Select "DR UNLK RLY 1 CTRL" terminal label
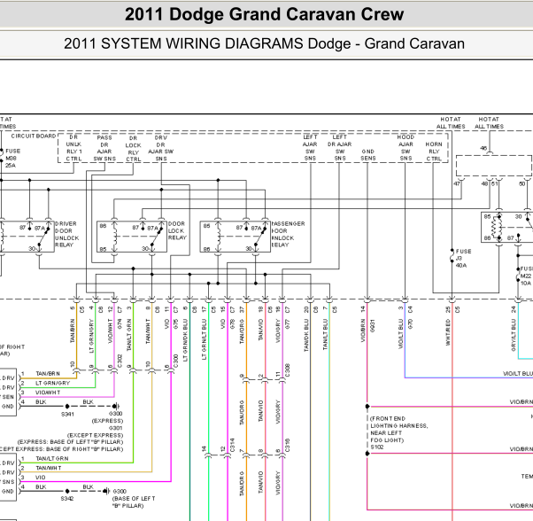 73,148
